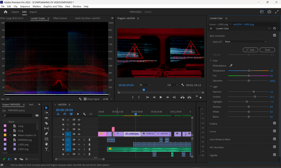Toggle the Clamp Signal checkbox
The height and width of the screenshot is (168, 281).
[85, 99]
